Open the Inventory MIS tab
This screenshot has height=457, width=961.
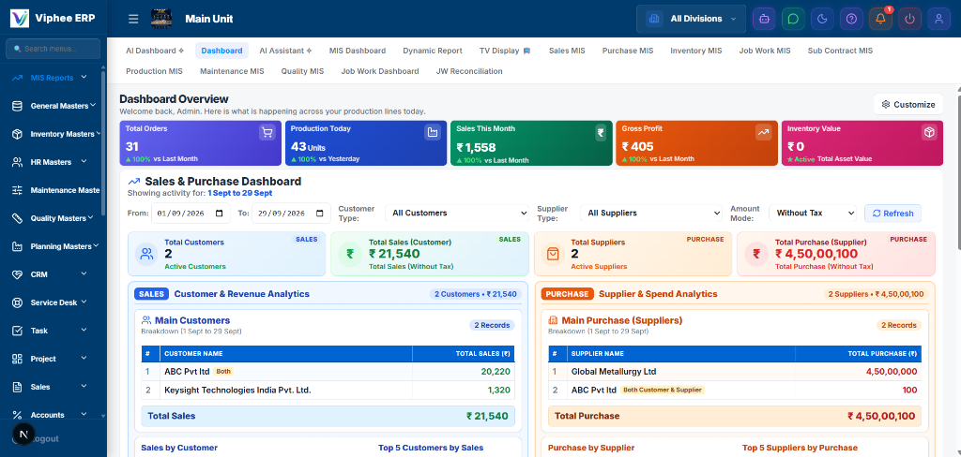pyautogui.click(x=696, y=51)
